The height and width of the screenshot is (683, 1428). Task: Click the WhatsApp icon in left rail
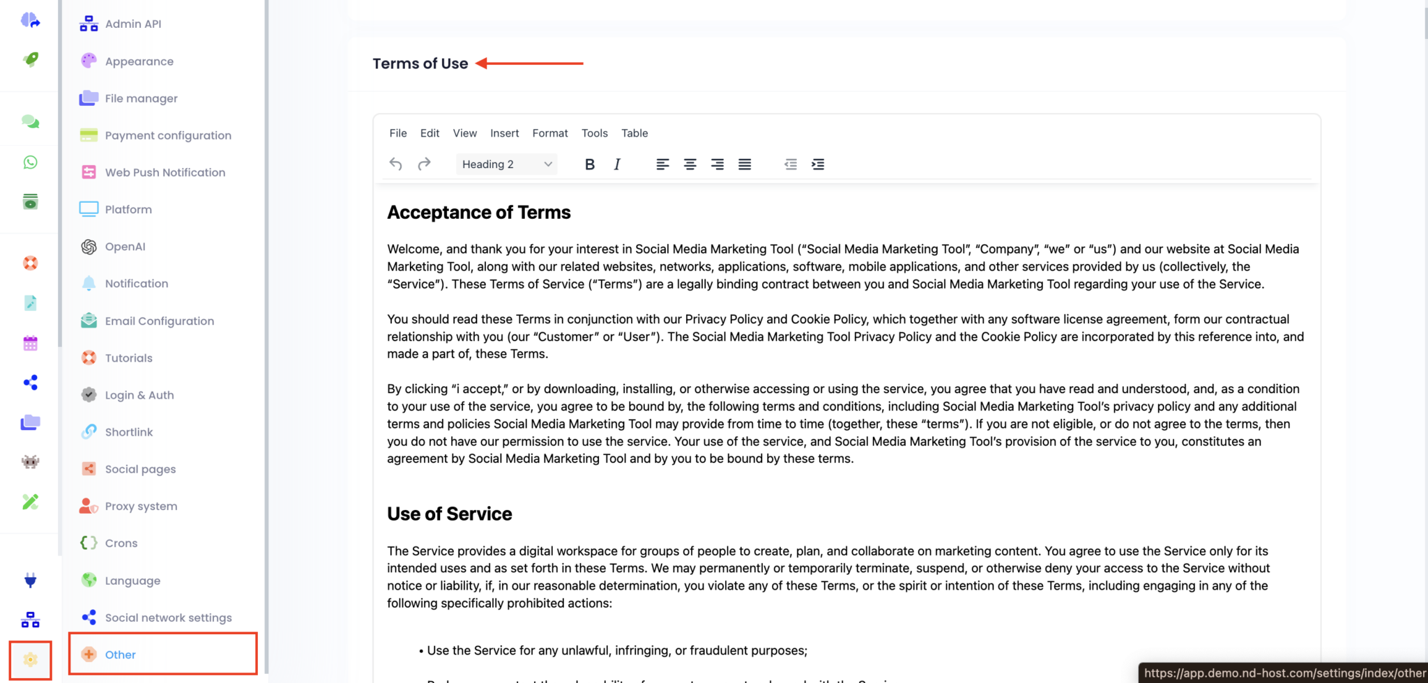(30, 162)
